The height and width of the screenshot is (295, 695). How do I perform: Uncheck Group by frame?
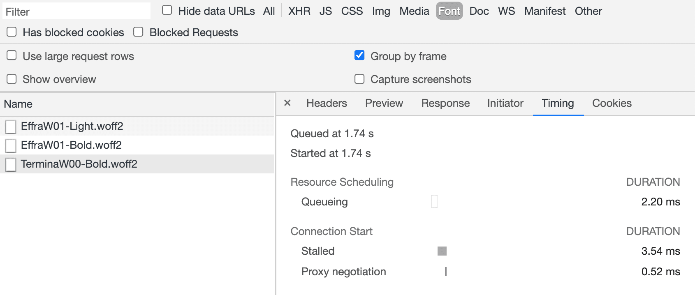click(359, 55)
